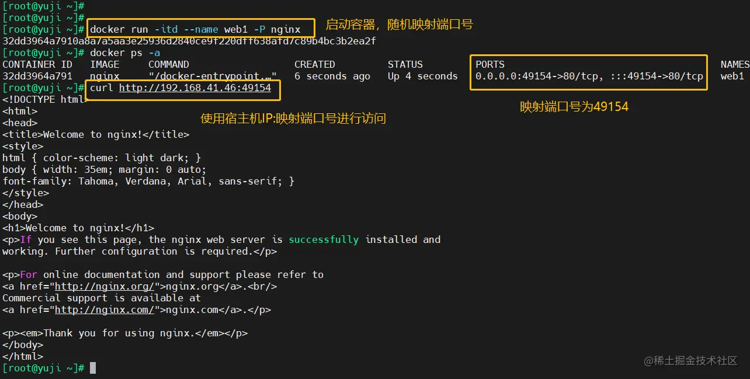Click the 'web1' container name value
The height and width of the screenshot is (379, 750).
pos(732,76)
